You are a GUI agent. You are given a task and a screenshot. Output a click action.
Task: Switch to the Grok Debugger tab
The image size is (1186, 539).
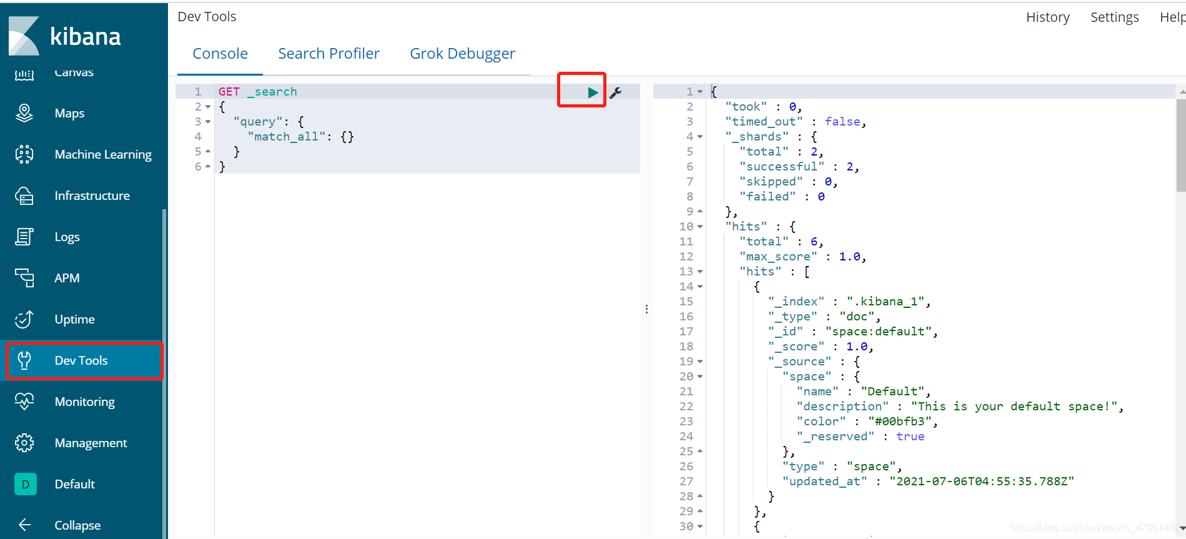click(x=462, y=54)
